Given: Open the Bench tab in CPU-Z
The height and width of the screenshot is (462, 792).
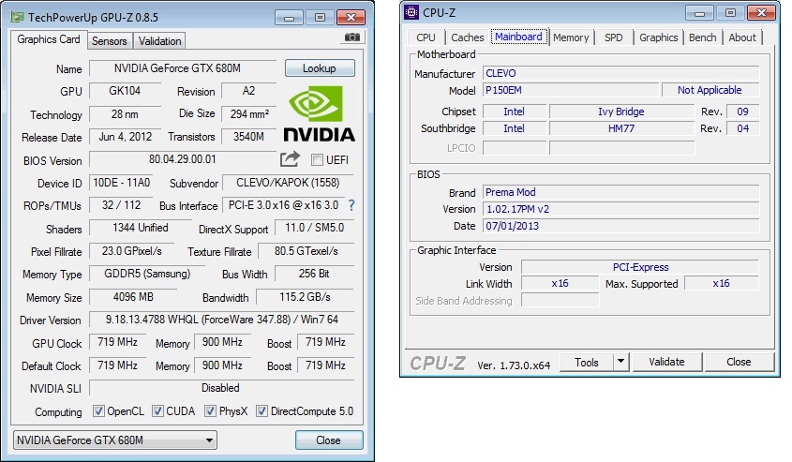Looking at the screenshot, I should point(703,37).
